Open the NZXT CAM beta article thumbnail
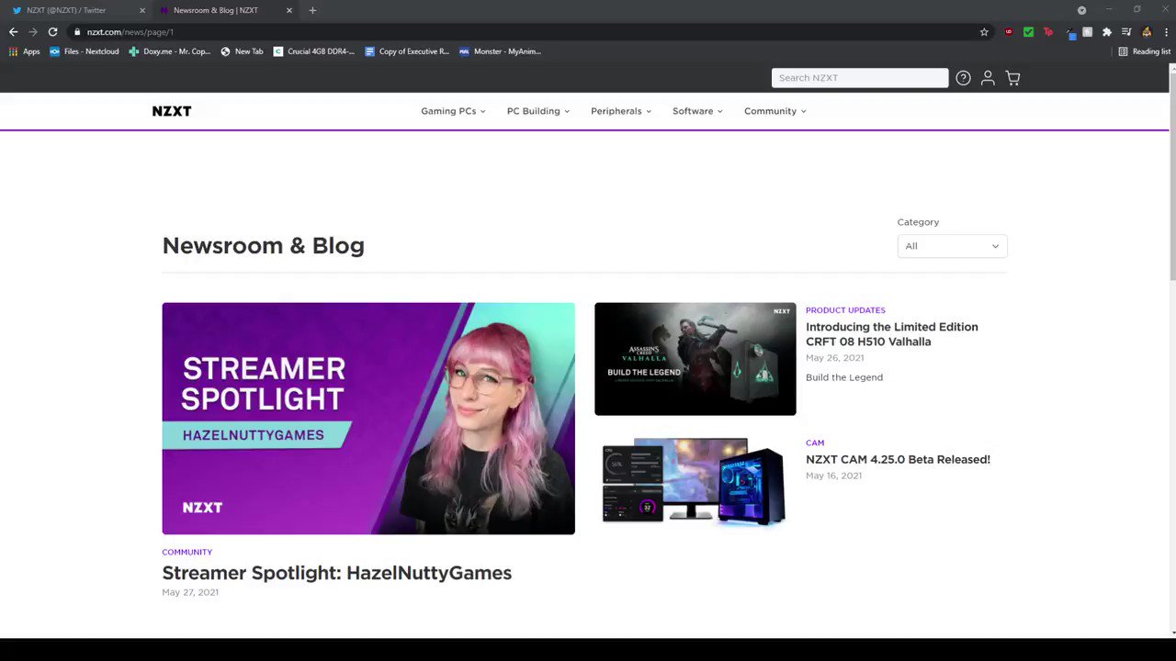The height and width of the screenshot is (661, 1176). tap(695, 481)
